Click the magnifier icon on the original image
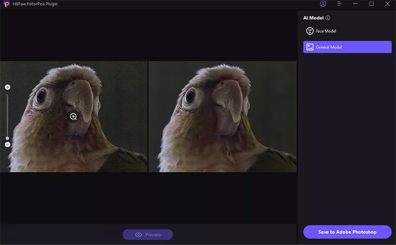Image resolution: width=396 pixels, height=245 pixels. point(73,117)
